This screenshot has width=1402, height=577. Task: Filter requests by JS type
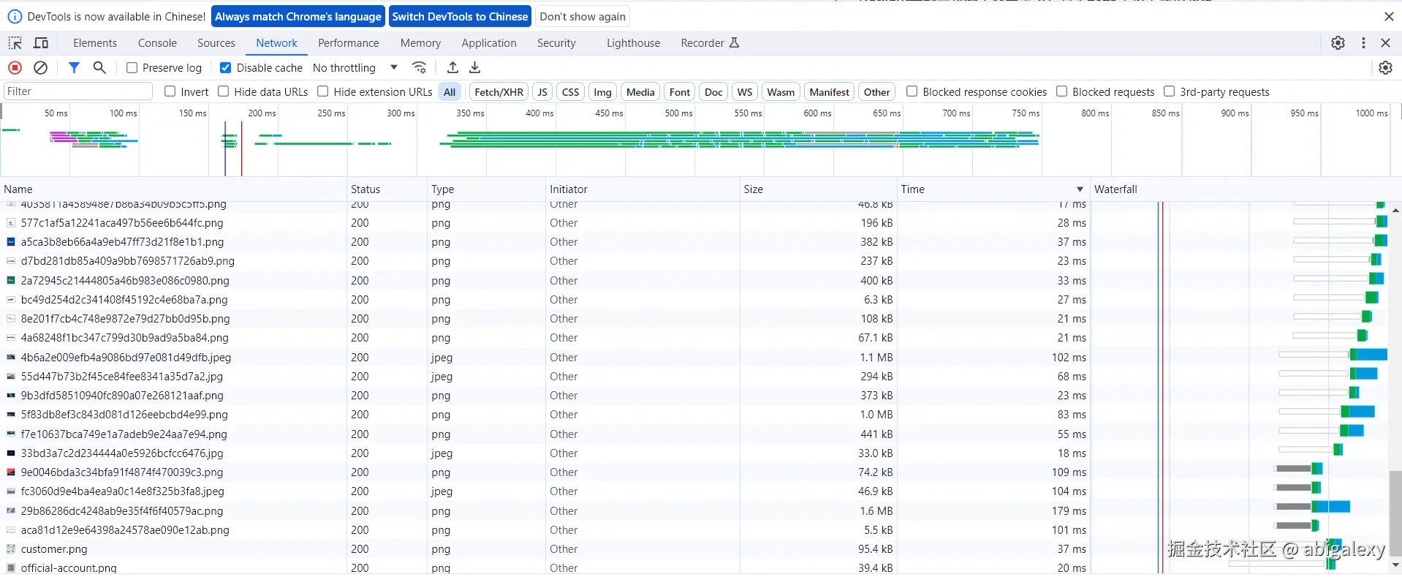[x=542, y=91]
